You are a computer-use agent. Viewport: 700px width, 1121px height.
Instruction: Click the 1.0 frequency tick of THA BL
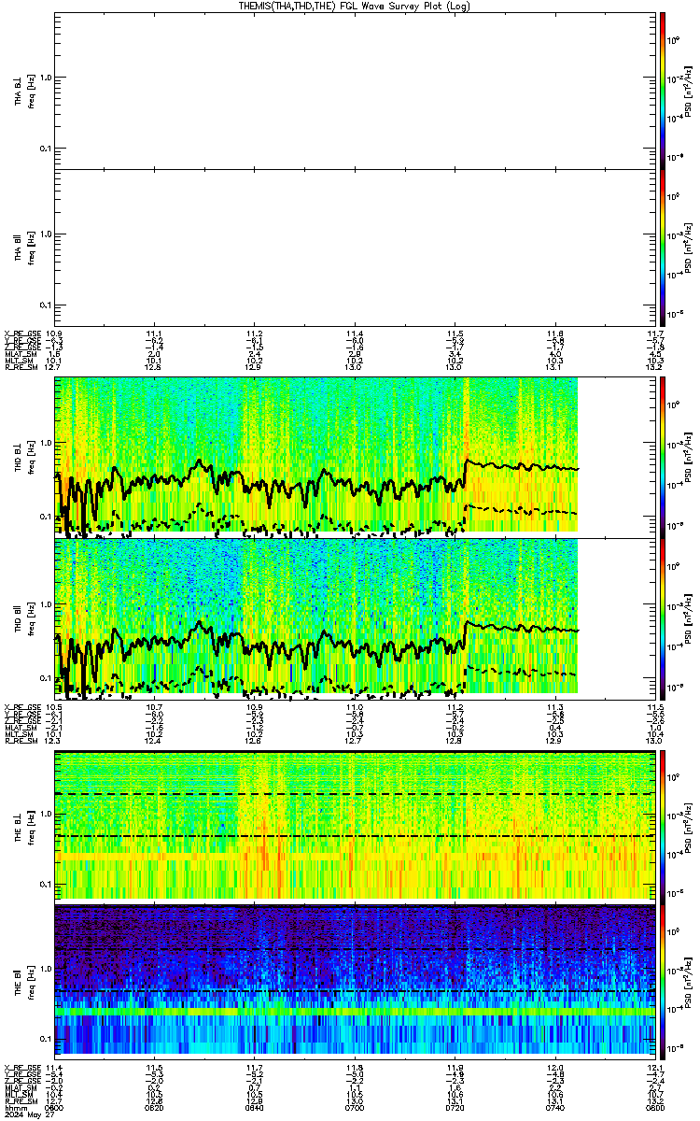coord(45,78)
